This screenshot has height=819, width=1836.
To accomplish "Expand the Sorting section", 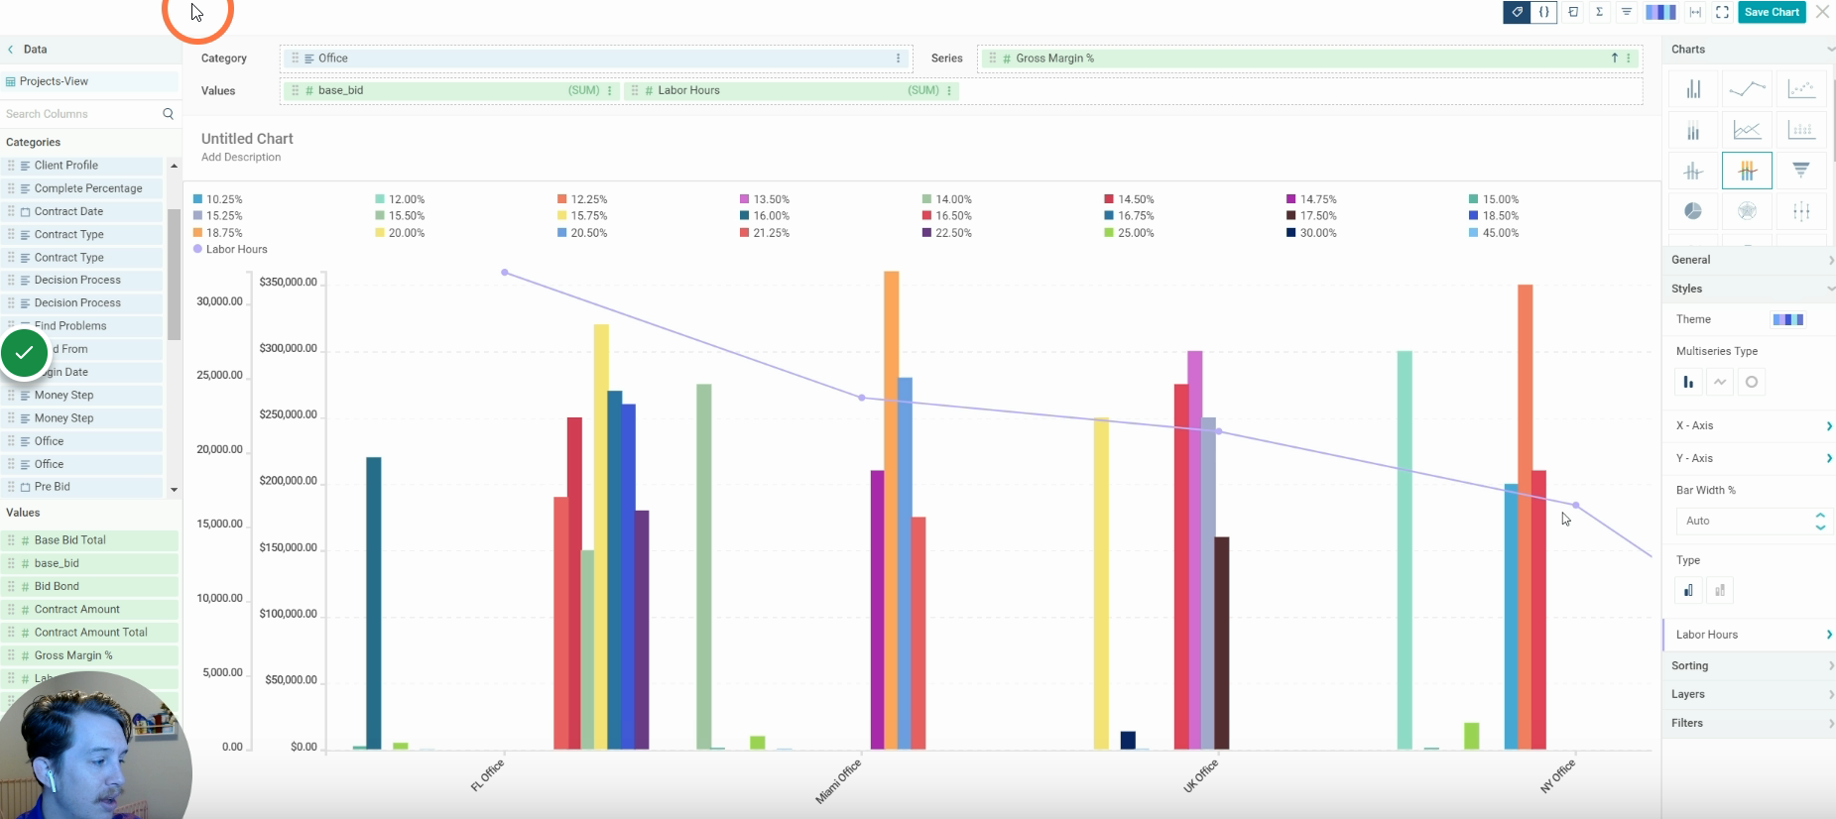I will click(x=1751, y=665).
